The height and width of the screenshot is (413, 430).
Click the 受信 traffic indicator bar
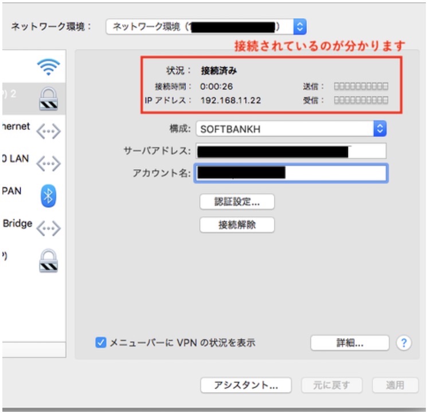coord(361,100)
